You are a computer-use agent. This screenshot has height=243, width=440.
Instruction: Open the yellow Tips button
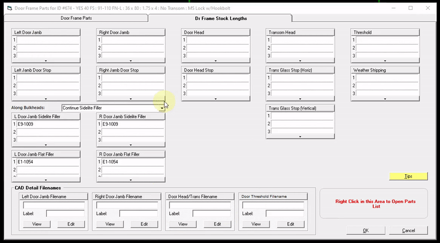(x=408, y=176)
